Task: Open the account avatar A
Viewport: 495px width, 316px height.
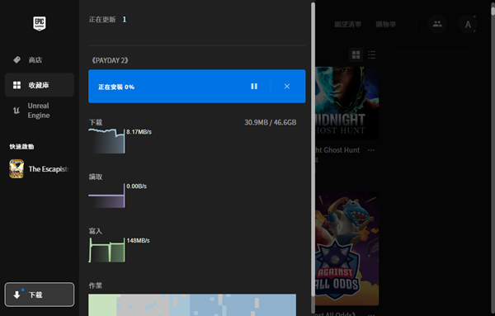Action: tap(468, 24)
